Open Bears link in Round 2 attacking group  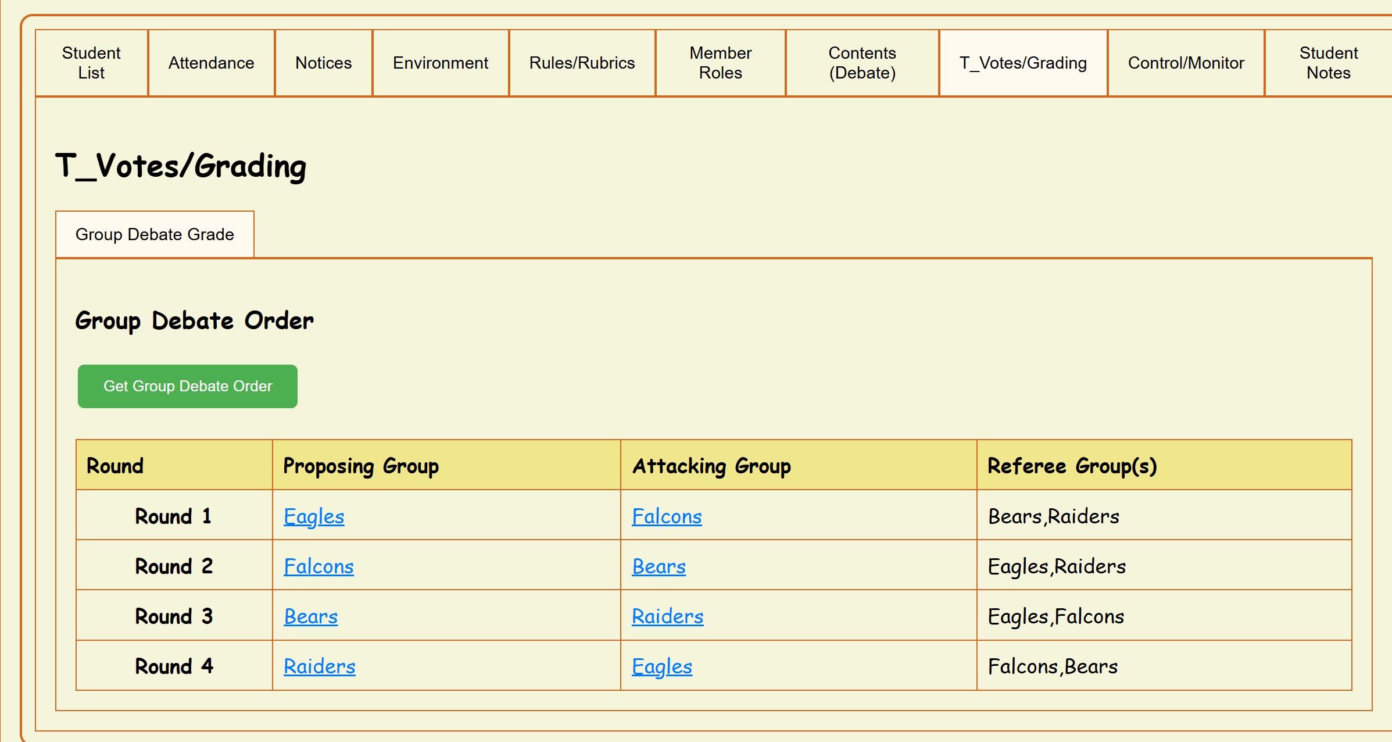tap(659, 566)
